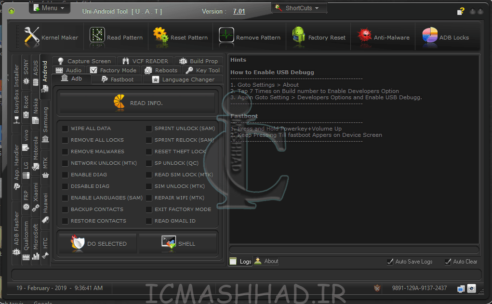The height and width of the screenshot is (304, 492).
Task: Tick the REMOVE MALWARES checkbox
Action: click(65, 152)
